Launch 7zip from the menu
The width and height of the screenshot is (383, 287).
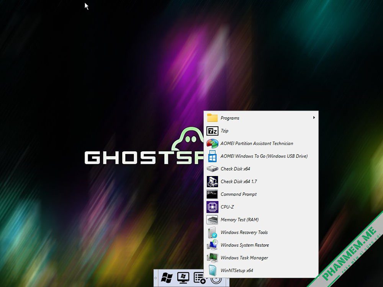coord(261,131)
